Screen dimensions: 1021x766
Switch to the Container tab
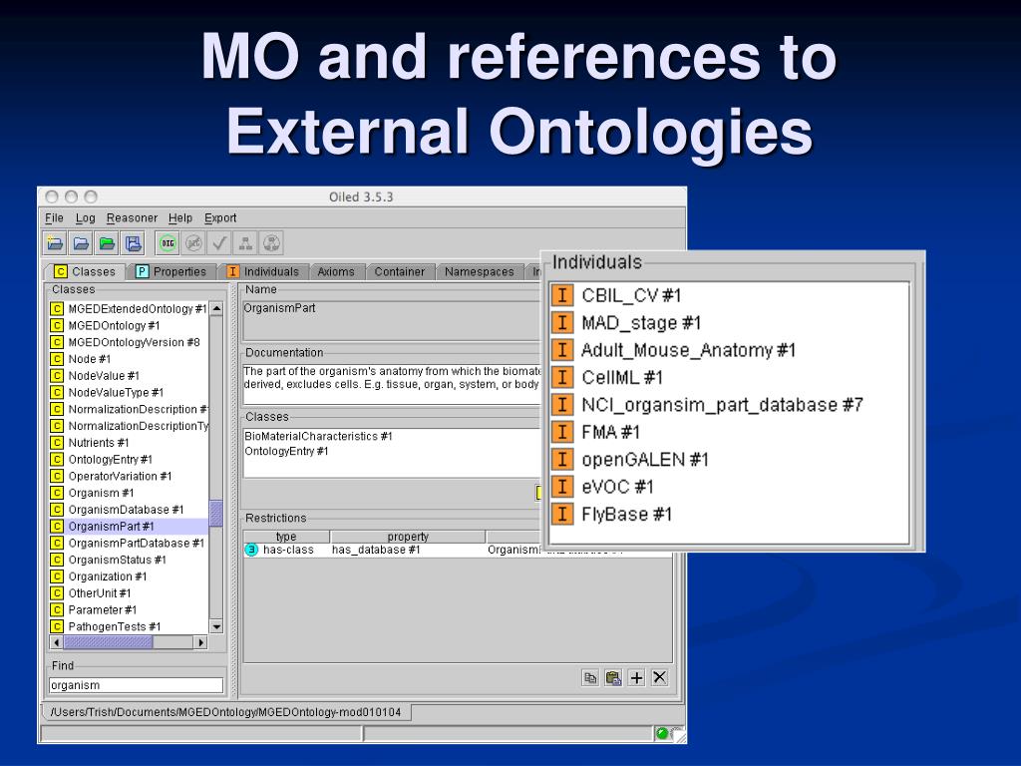tap(399, 271)
